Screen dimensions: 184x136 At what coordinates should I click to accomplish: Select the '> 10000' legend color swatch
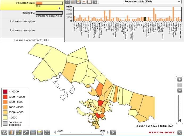(5, 92)
